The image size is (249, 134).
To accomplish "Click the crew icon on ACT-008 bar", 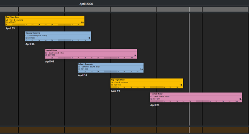I will tap(135, 56).
